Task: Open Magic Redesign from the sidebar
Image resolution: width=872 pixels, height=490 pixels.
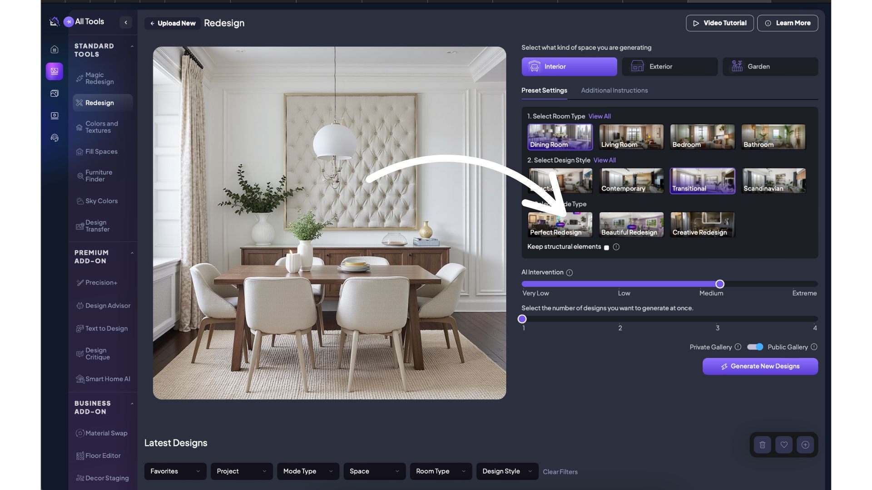Action: (x=99, y=78)
